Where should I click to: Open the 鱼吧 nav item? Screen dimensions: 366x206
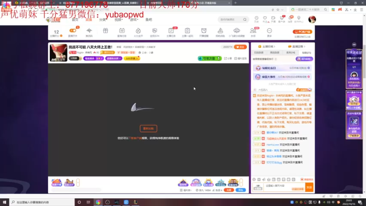click(x=149, y=20)
